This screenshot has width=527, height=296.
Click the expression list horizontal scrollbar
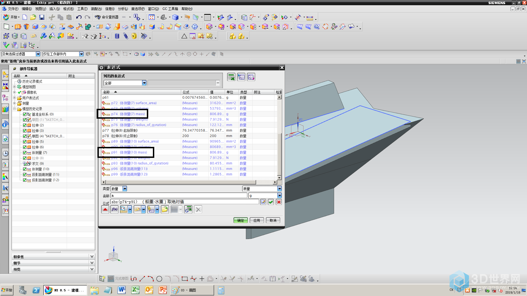coord(189,182)
